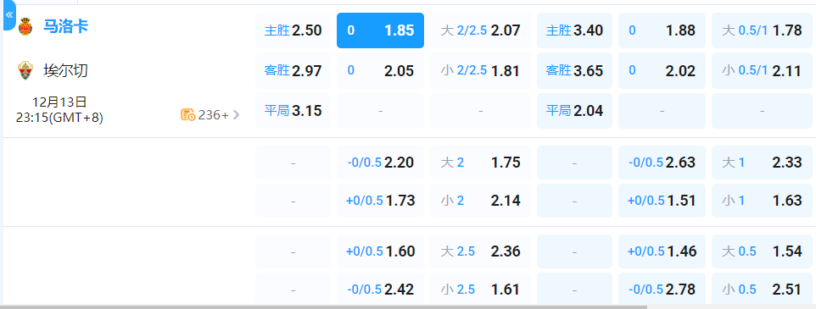This screenshot has width=816, height=309.
Task: Choose handicap 0 at odds 1.88
Action: 662,30
